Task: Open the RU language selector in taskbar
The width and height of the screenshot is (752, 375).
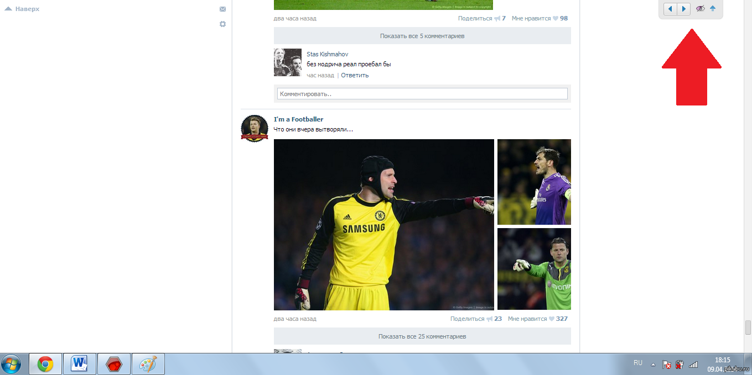Action: pos(638,363)
